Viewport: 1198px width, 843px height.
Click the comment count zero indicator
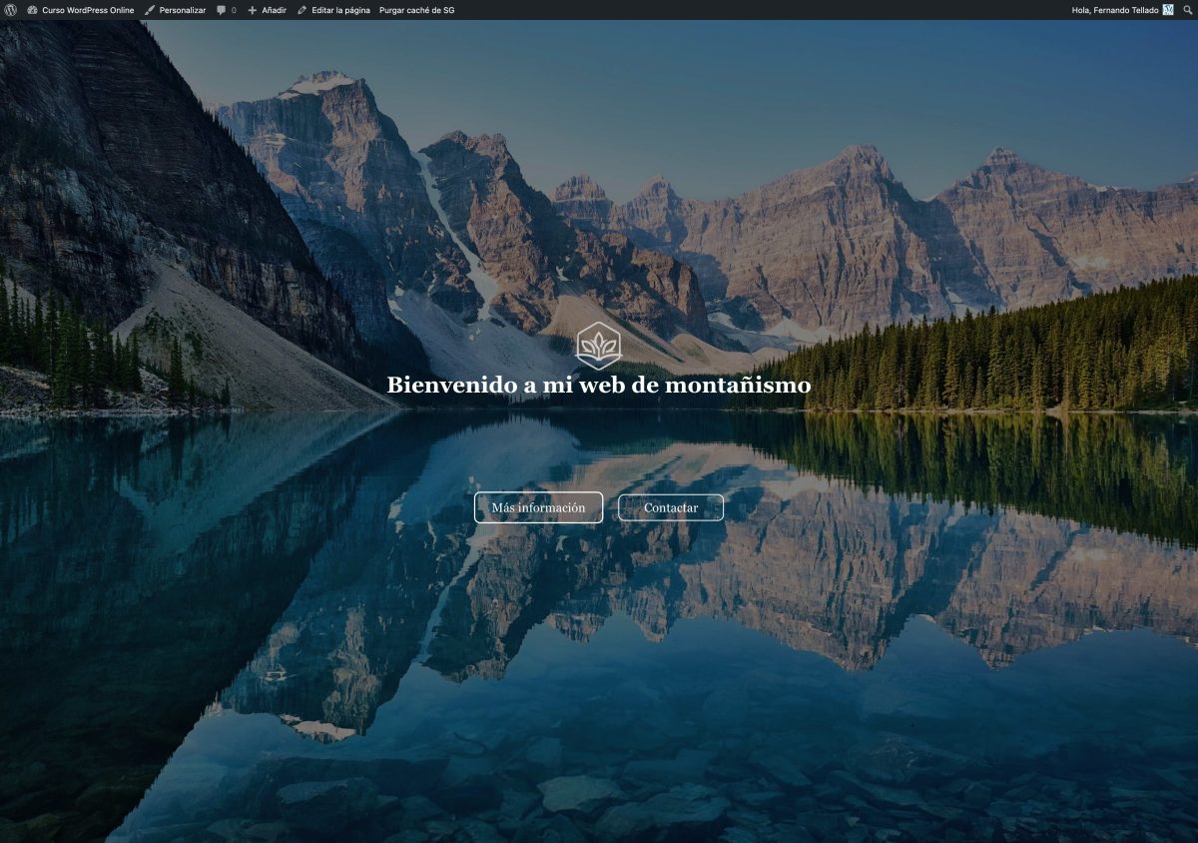[x=232, y=9]
